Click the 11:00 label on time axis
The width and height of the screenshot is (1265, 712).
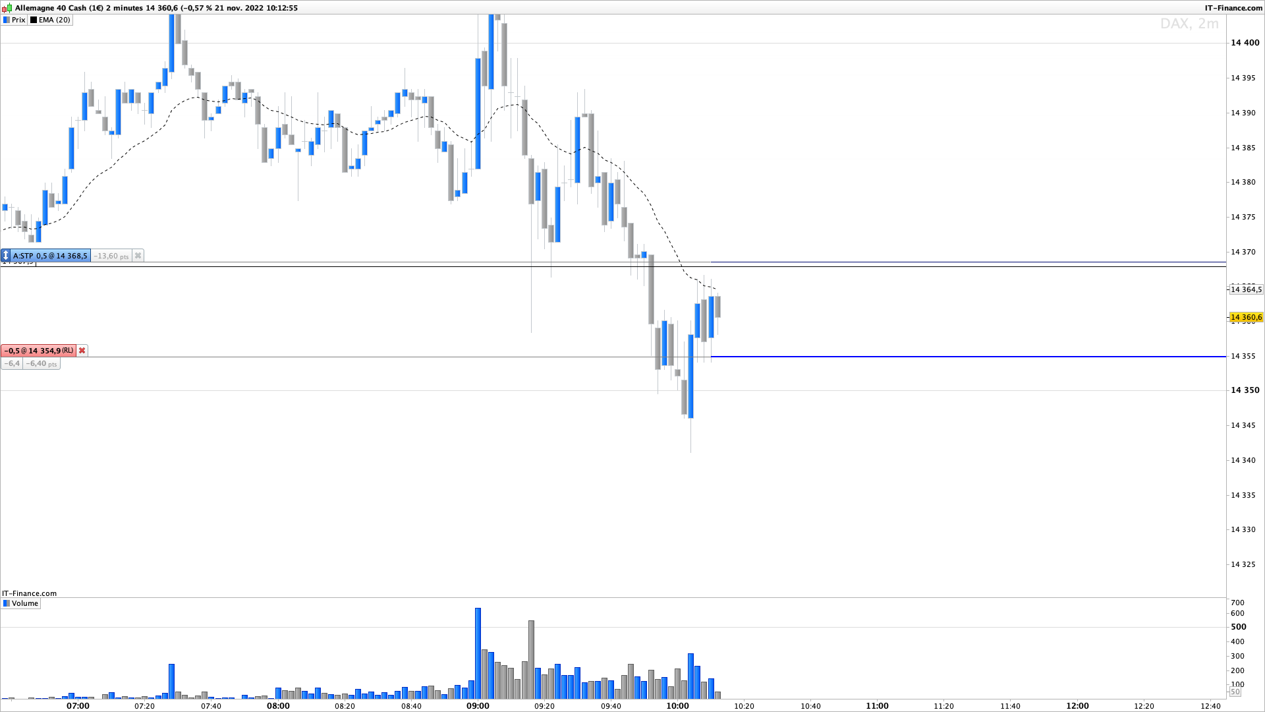(877, 705)
